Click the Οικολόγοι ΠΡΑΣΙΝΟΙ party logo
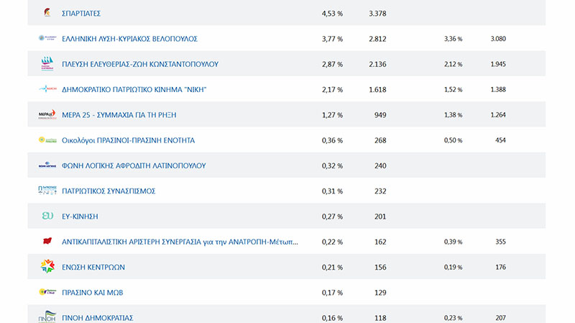Viewport: 575px width, 323px height. [47, 140]
